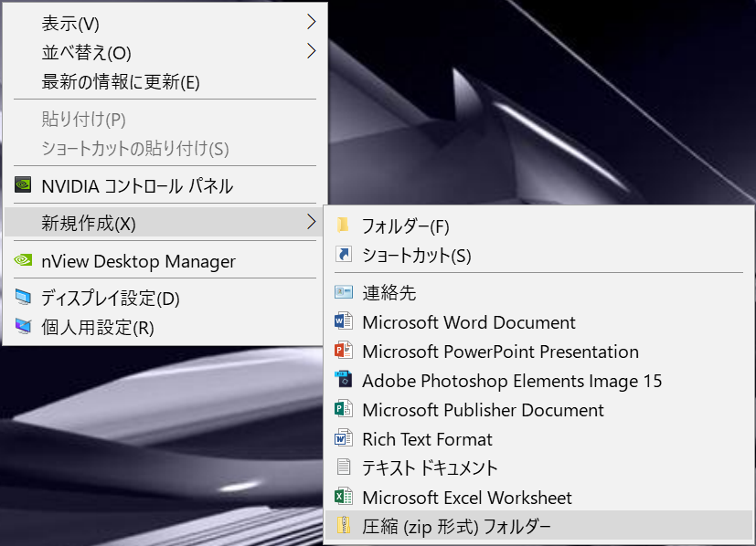Click the contact card icon beside 連絡先
This screenshot has height=546, width=756.
point(344,292)
